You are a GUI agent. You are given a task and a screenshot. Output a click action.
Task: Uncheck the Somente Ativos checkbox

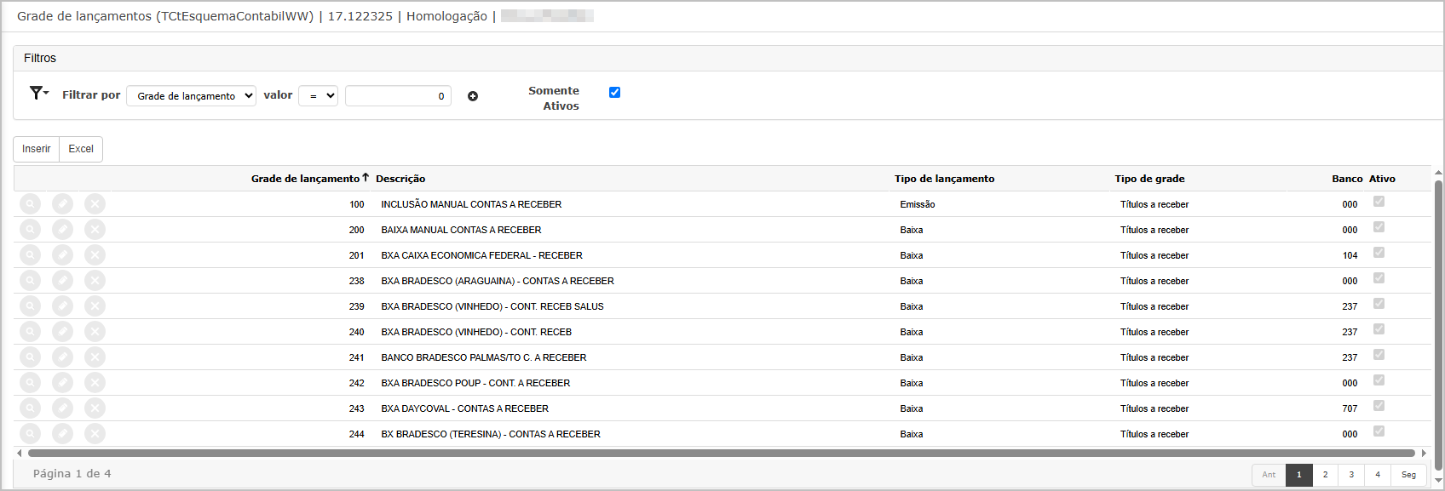[614, 92]
